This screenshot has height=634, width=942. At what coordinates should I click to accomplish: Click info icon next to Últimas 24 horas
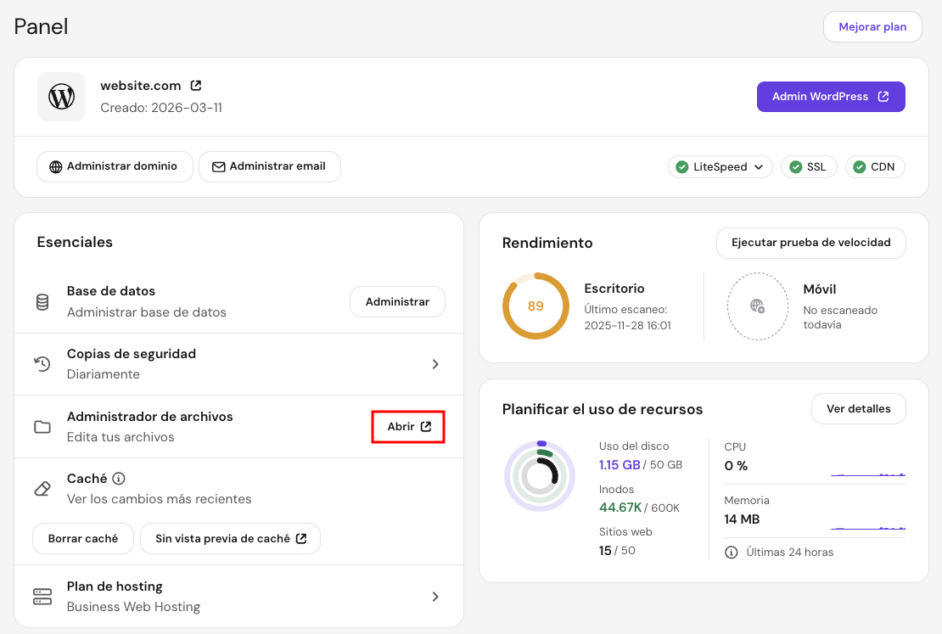pos(732,553)
